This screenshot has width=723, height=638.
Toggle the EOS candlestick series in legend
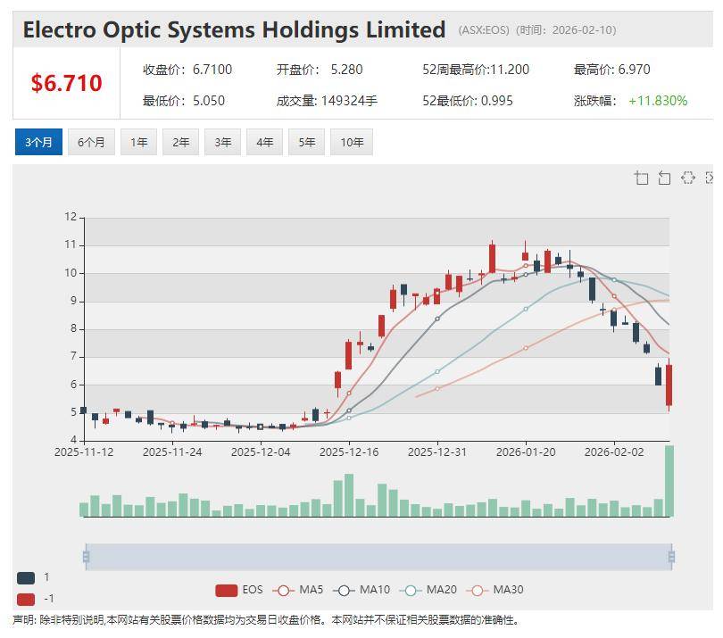tap(239, 590)
